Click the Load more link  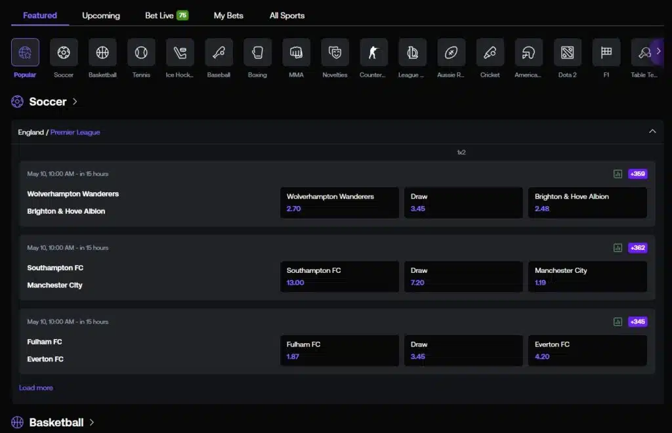36,388
